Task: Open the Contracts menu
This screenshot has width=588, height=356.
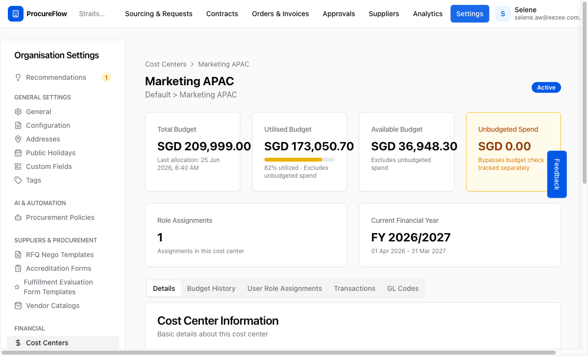Action: (222, 14)
